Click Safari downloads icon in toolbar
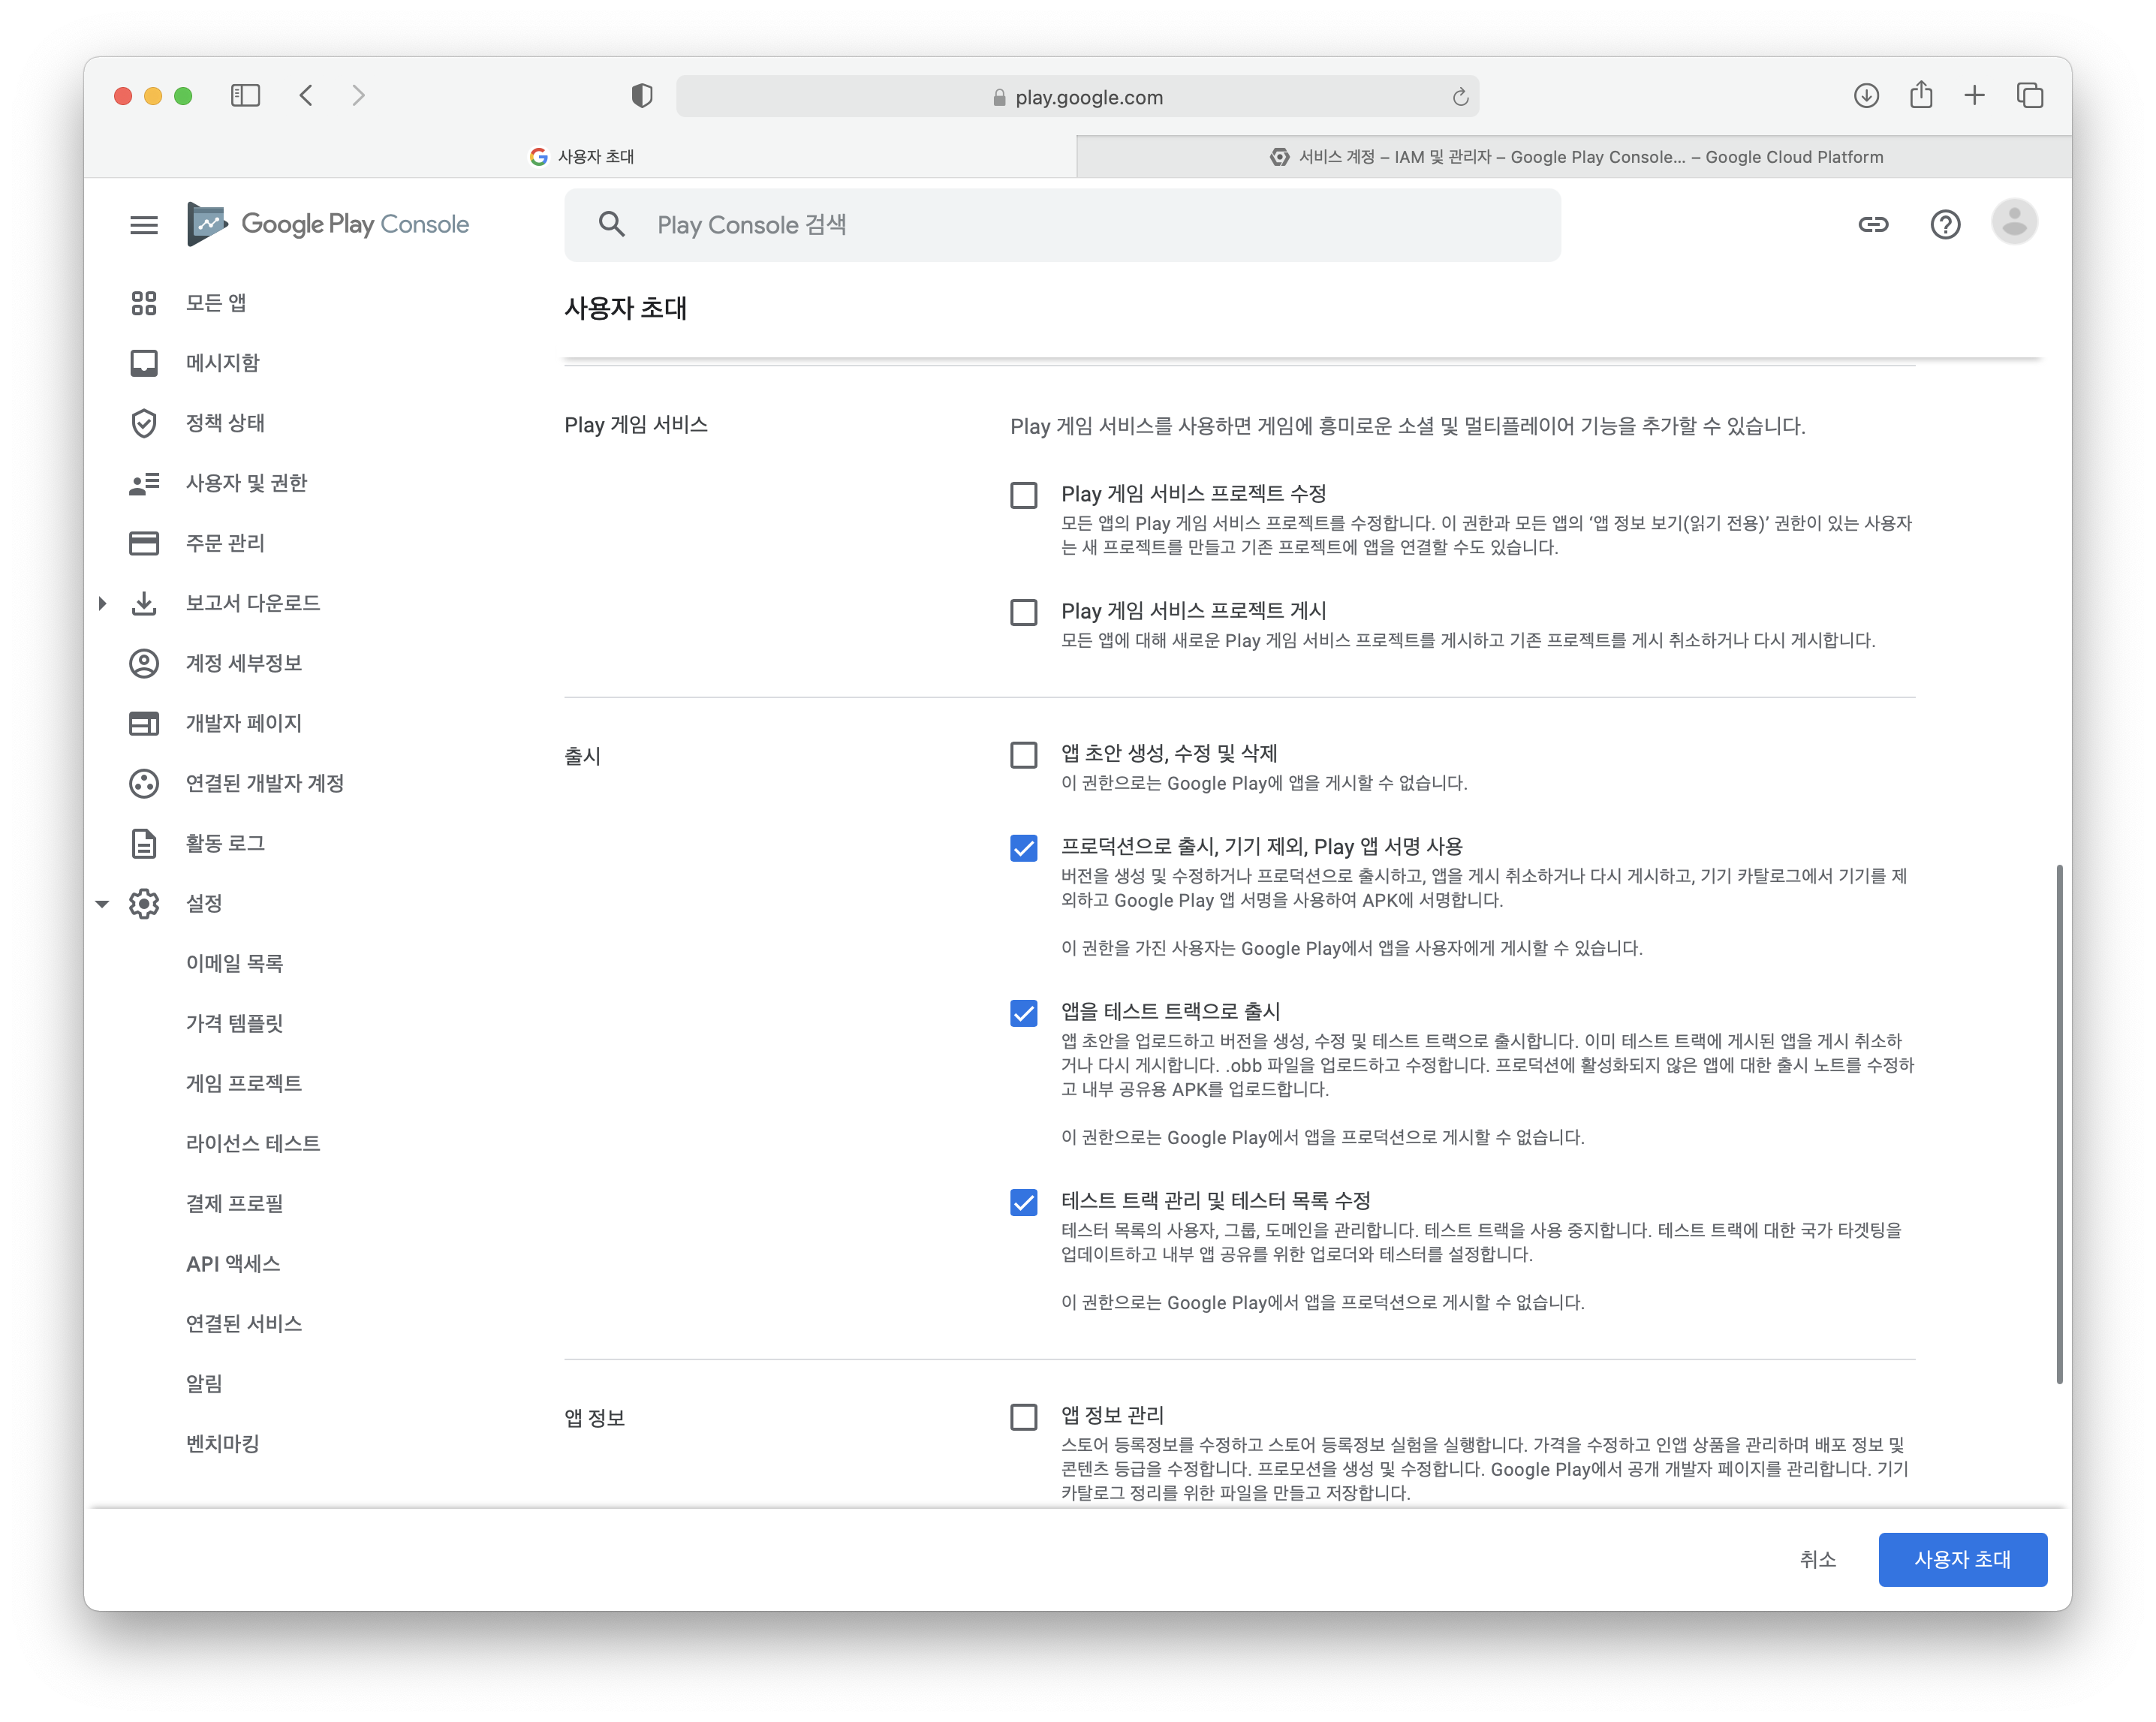 pyautogui.click(x=1865, y=96)
